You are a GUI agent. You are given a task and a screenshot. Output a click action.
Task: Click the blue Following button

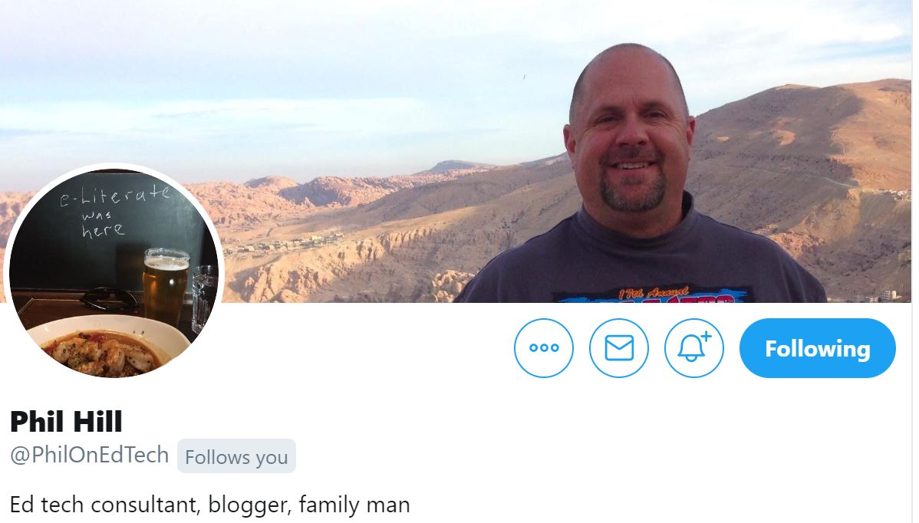click(818, 348)
